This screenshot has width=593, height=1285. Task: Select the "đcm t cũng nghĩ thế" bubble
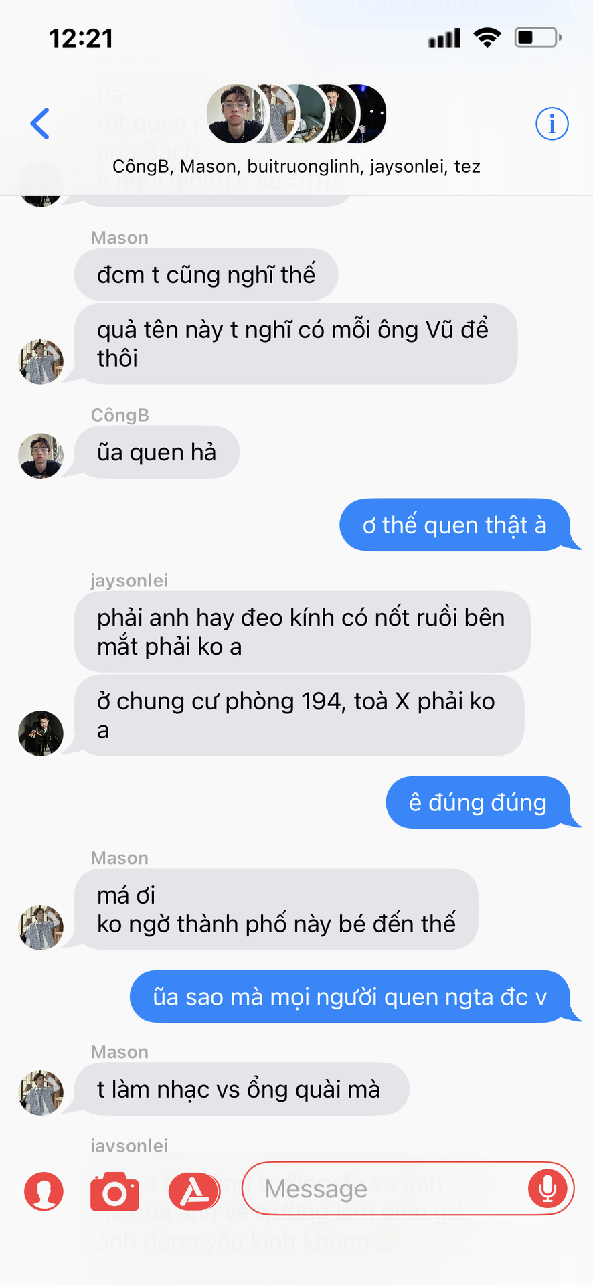[x=206, y=274]
